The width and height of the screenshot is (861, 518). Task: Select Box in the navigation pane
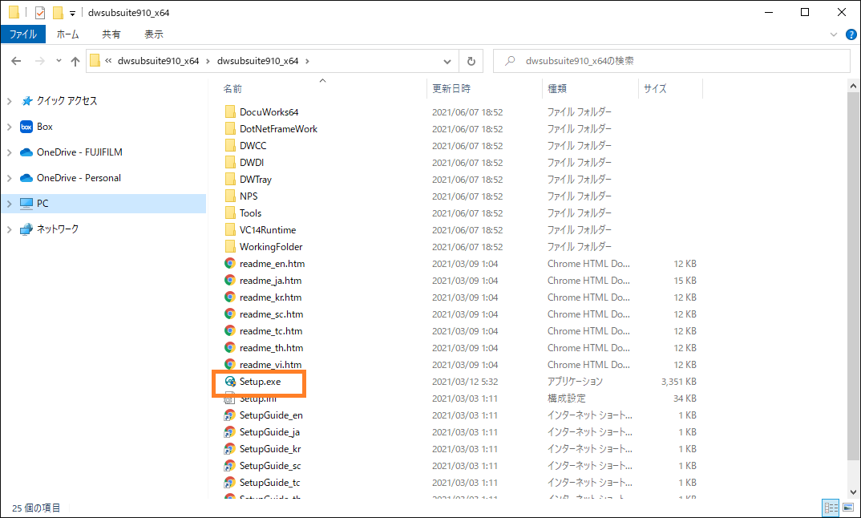coord(45,127)
